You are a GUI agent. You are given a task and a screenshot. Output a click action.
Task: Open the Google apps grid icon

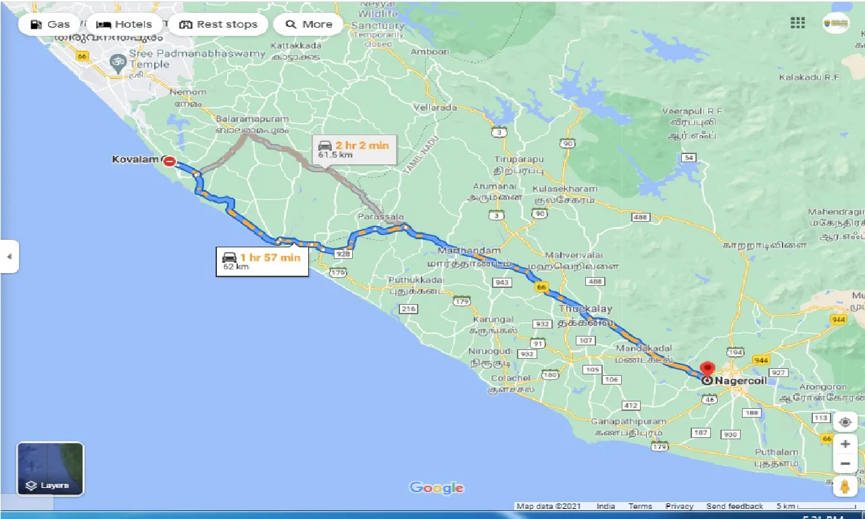[x=797, y=23]
